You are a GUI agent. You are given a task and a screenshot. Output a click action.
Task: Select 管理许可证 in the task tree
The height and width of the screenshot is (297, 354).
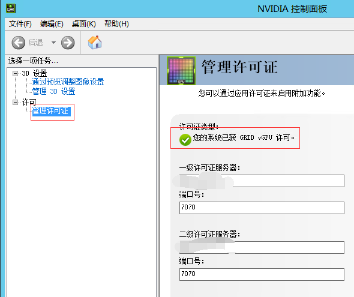point(52,111)
